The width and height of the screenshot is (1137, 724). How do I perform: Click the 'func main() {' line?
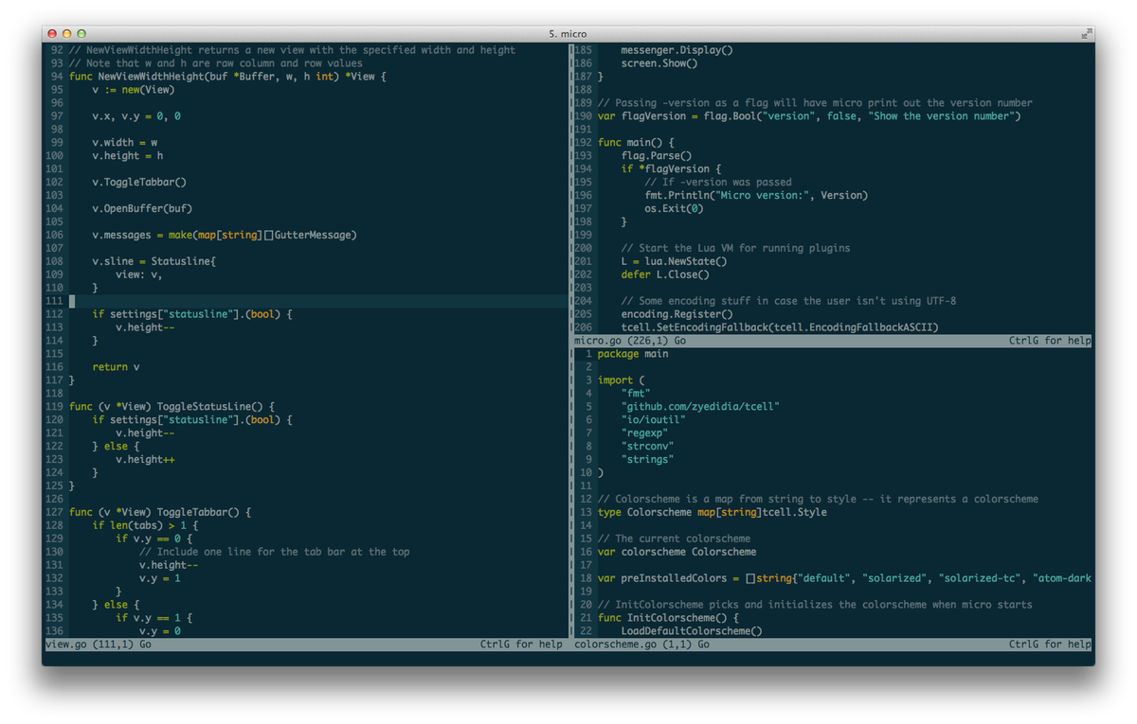point(636,143)
